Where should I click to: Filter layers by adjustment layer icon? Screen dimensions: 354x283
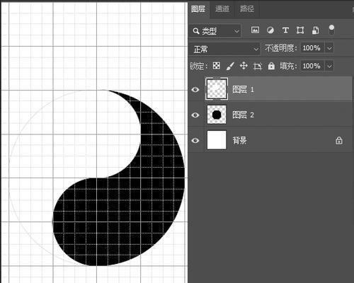(x=270, y=30)
